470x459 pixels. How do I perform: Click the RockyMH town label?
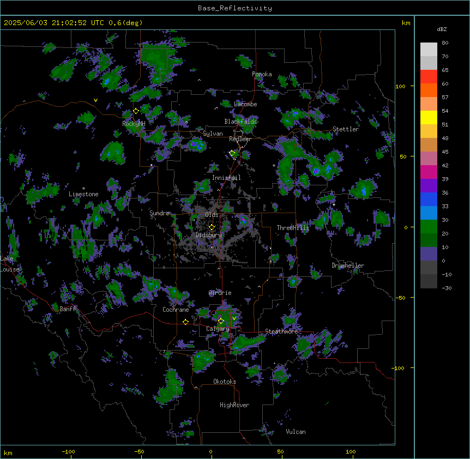tap(134, 124)
